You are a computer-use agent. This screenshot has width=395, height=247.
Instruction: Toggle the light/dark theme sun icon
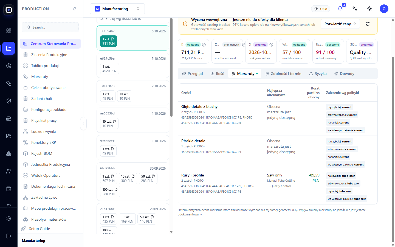(x=370, y=9)
